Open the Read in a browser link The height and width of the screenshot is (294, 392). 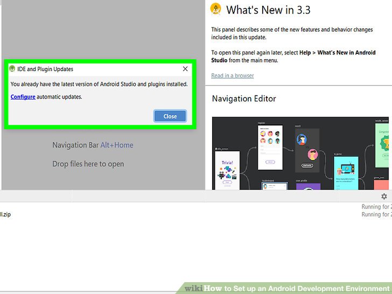(232, 75)
